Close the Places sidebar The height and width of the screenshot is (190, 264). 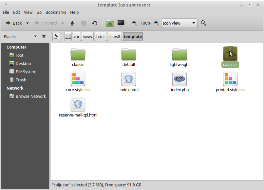(x=44, y=36)
